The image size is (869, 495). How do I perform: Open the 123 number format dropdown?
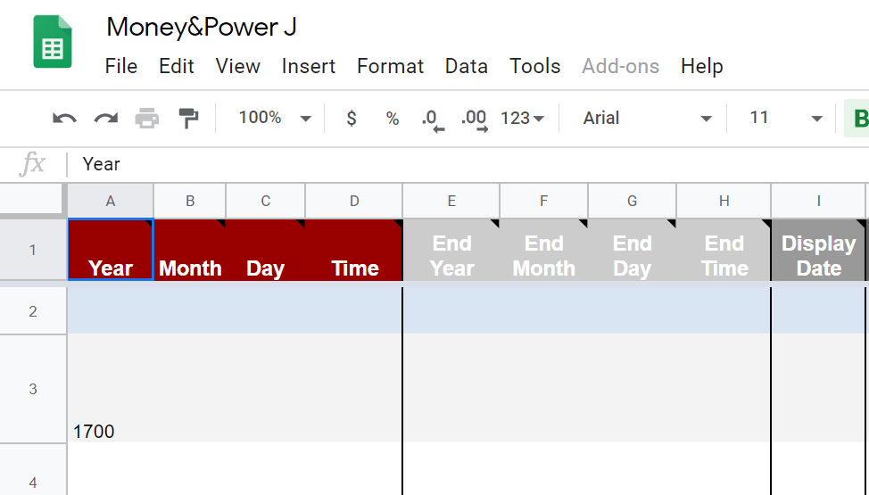click(522, 118)
